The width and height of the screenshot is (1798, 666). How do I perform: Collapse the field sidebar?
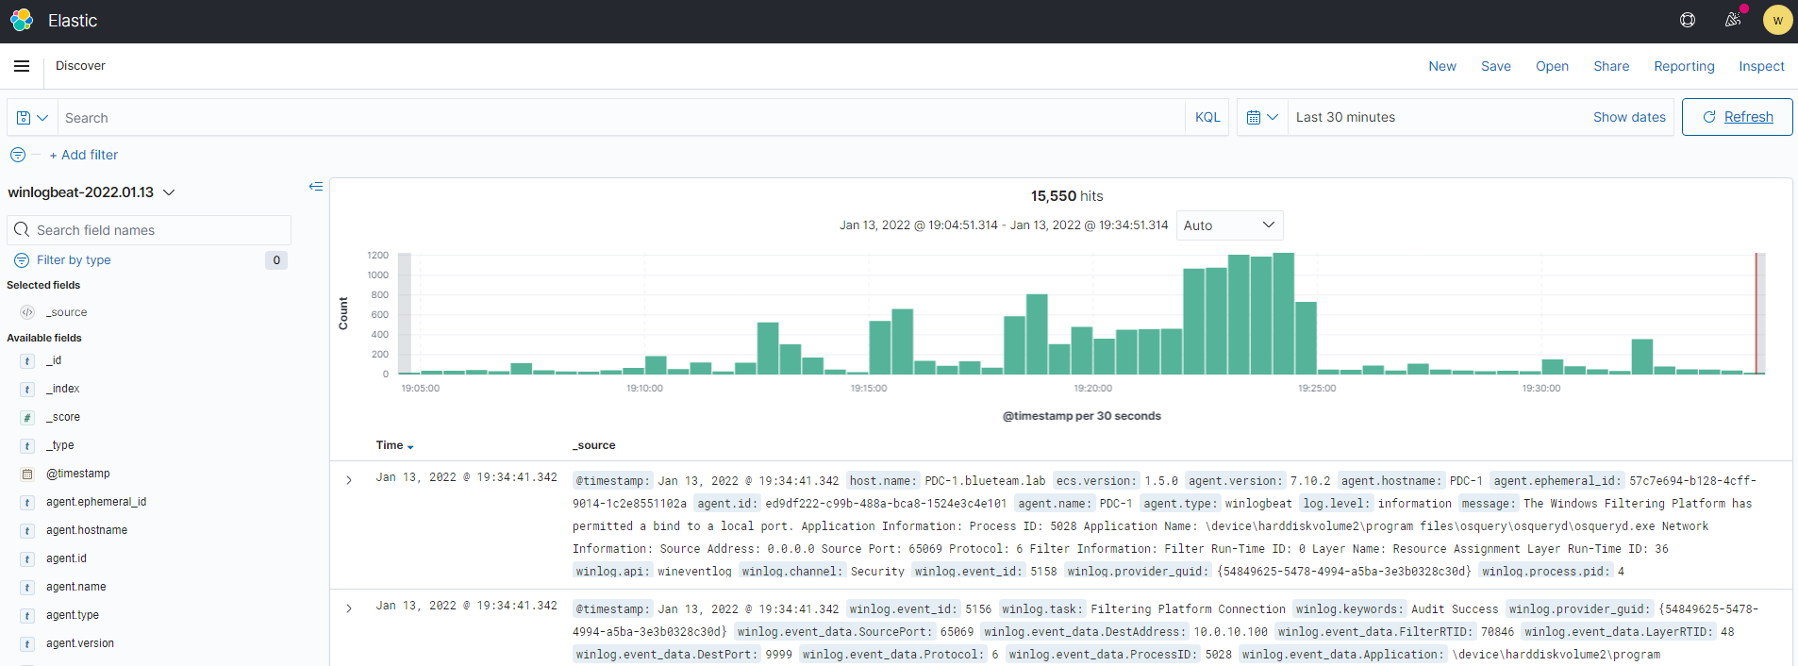point(316,187)
